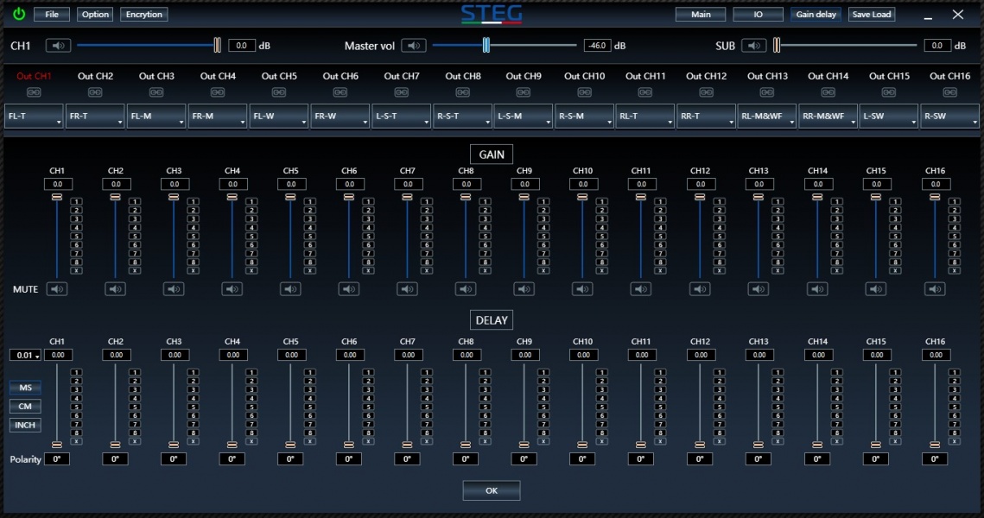
Task: Mute CH1 using top speaker icon
Action: (58, 45)
